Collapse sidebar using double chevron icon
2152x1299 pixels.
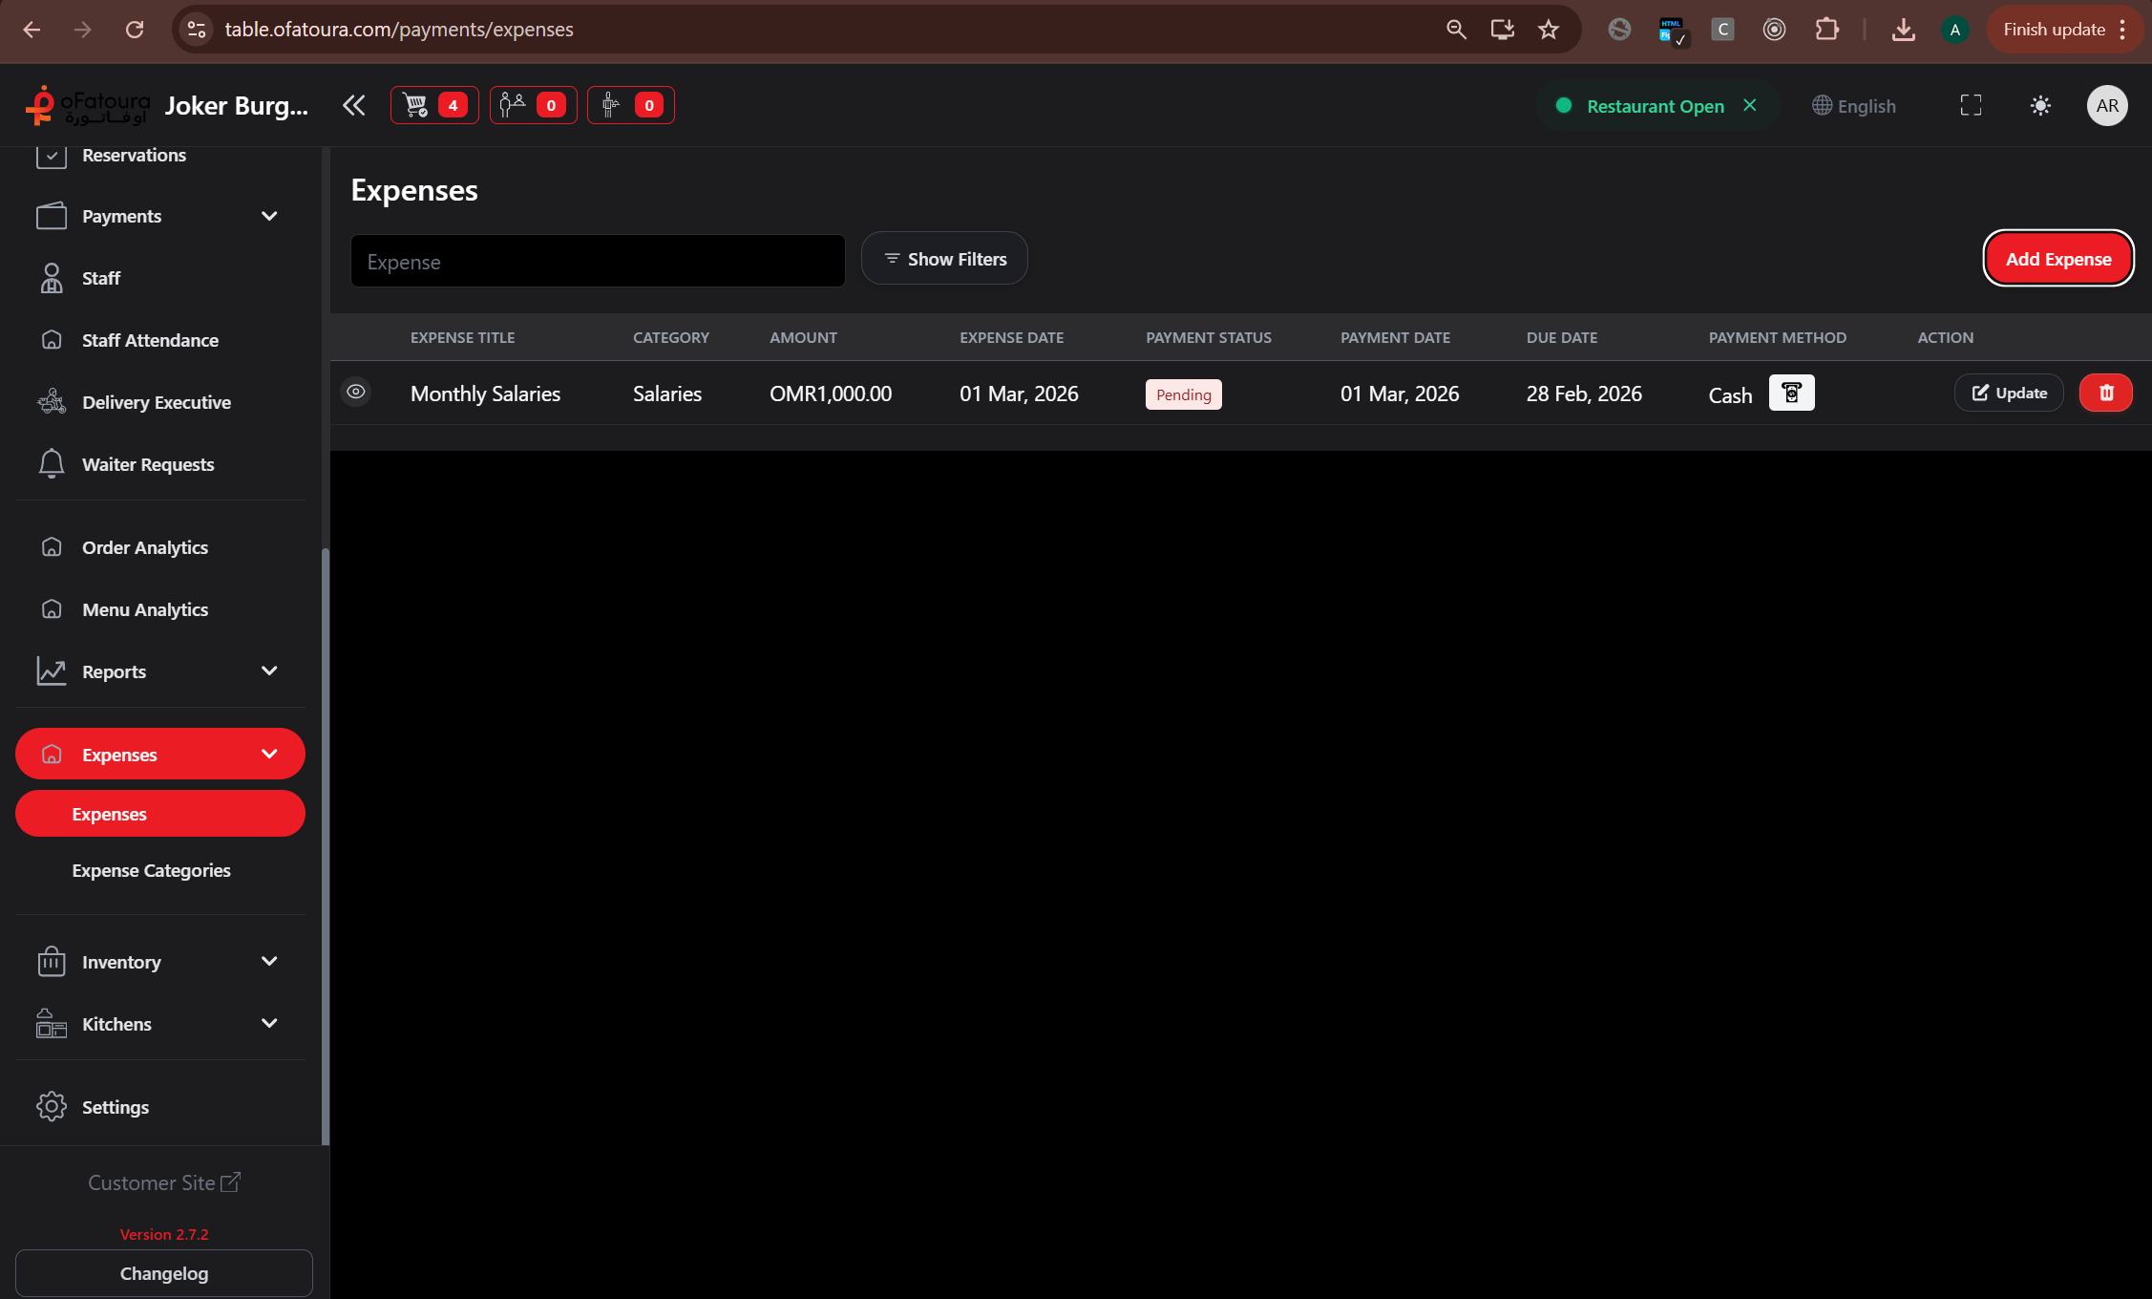pyautogui.click(x=354, y=105)
